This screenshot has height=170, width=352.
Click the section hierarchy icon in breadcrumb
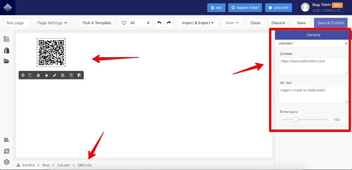pyautogui.click(x=18, y=165)
